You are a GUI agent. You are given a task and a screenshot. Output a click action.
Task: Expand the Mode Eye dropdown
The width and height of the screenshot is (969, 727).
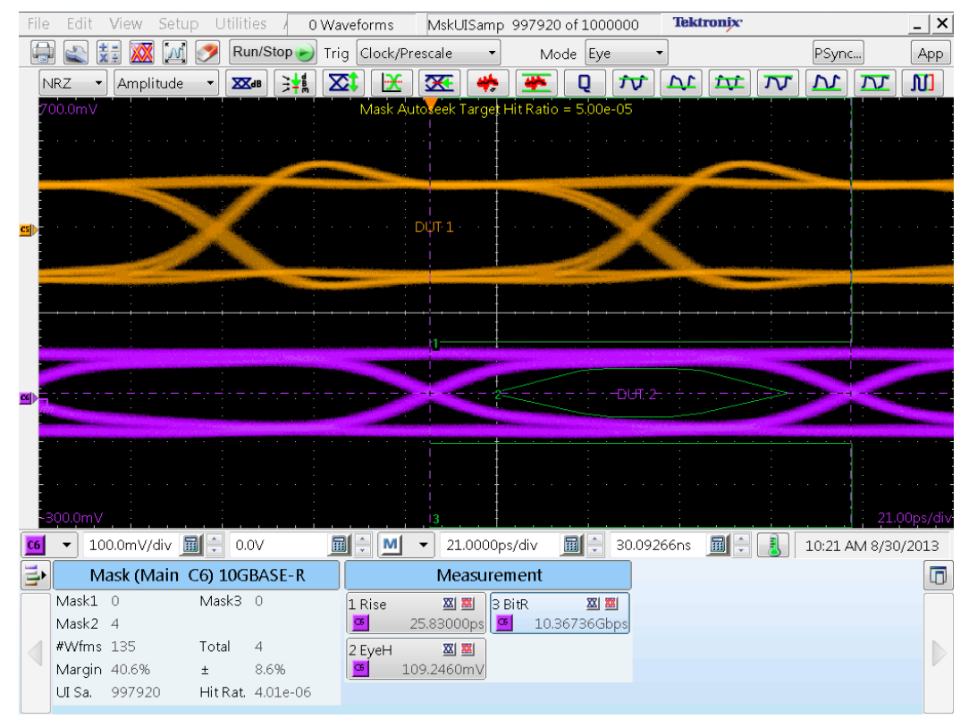(x=626, y=54)
